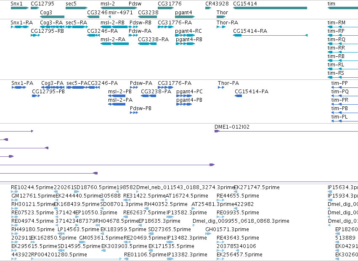Click the tim-RM transcript label
Viewport: 358px width, 261px height.
(x=337, y=23)
